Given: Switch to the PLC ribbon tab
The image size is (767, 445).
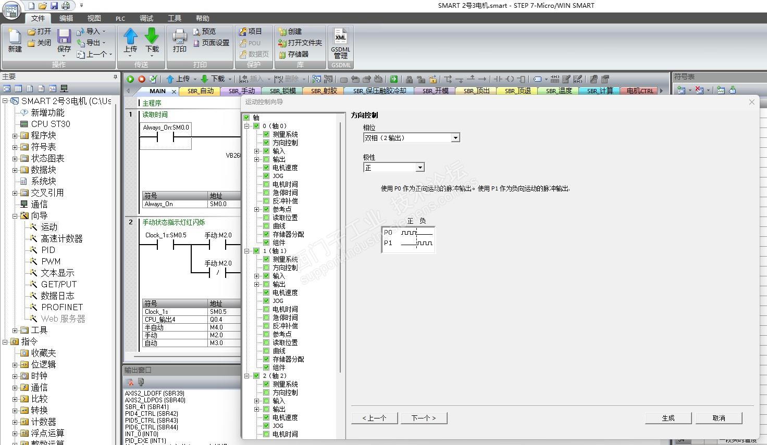Looking at the screenshot, I should [x=120, y=18].
